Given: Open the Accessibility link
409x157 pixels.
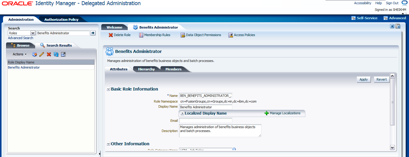Looking at the screenshot, I should 363,3.
